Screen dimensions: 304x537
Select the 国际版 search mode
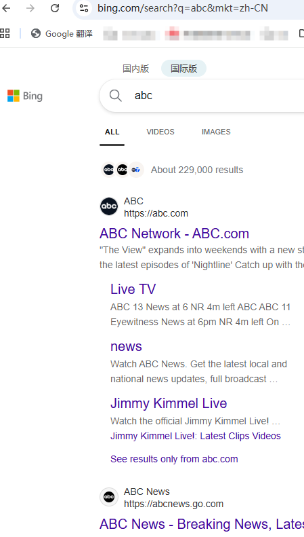point(183,69)
